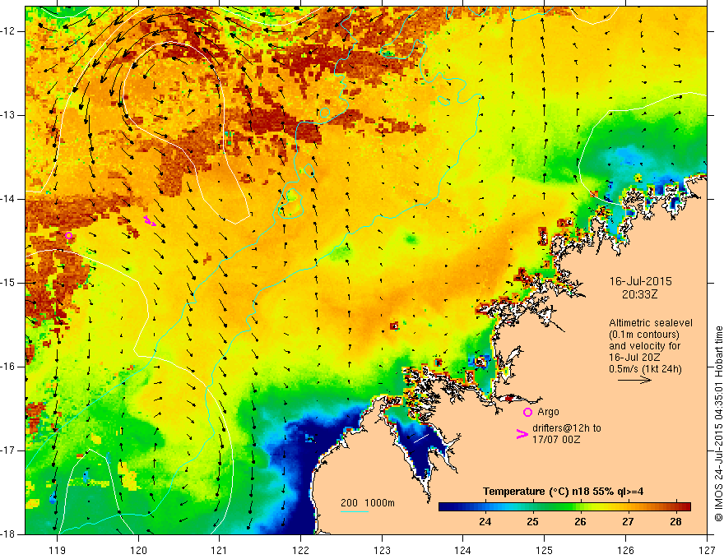Click the '17/07 00Z' legend text
The width and height of the screenshot is (724, 559).
[x=556, y=440]
